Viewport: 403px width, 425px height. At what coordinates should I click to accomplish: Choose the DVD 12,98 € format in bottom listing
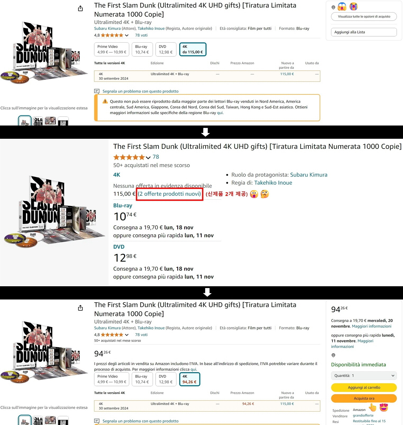click(x=166, y=379)
